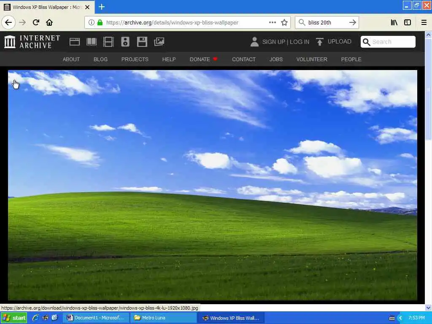The width and height of the screenshot is (432, 324).
Task: Click the green padlock security icon
Action: pyautogui.click(x=100, y=23)
